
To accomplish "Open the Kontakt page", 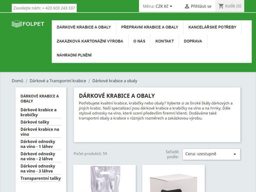I will point(164,41).
